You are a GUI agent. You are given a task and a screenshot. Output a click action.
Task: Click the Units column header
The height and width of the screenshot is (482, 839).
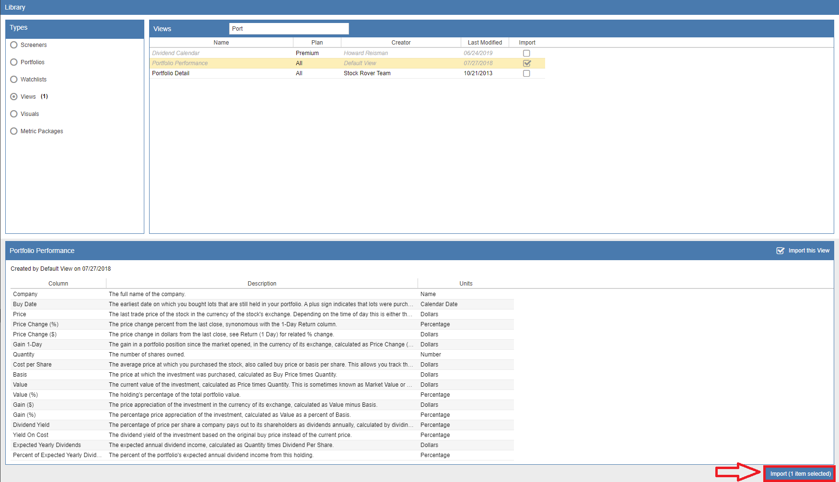tap(466, 284)
